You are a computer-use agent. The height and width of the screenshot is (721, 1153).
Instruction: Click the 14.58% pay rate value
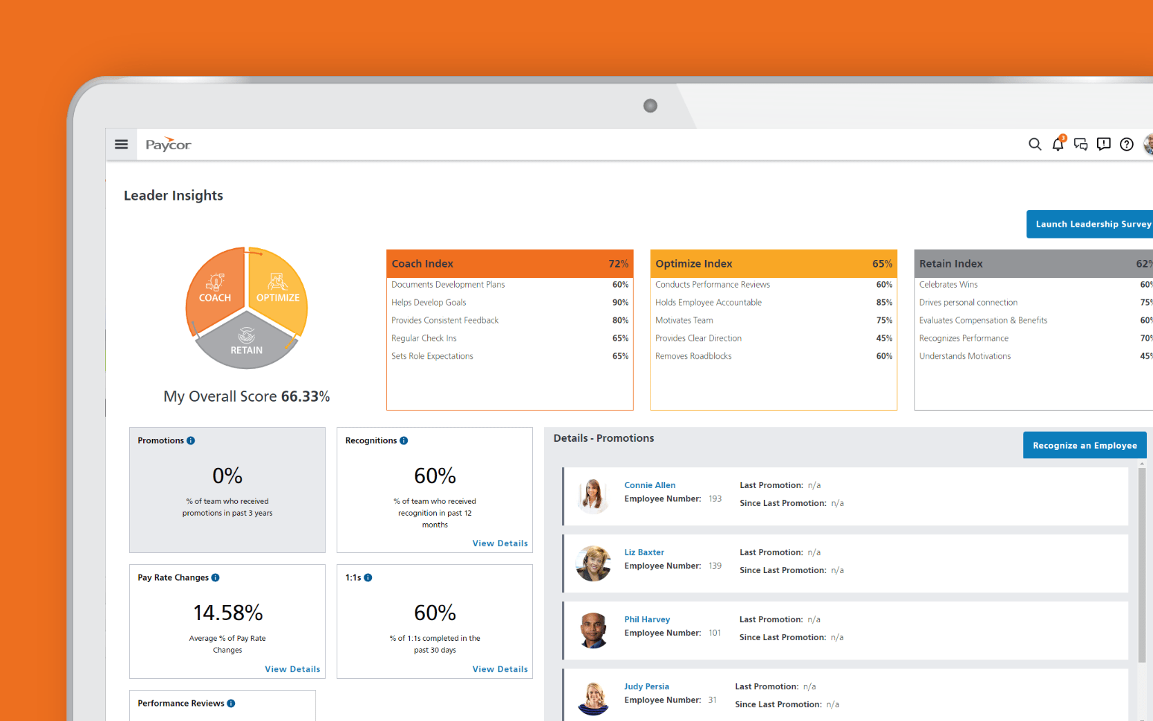point(227,613)
